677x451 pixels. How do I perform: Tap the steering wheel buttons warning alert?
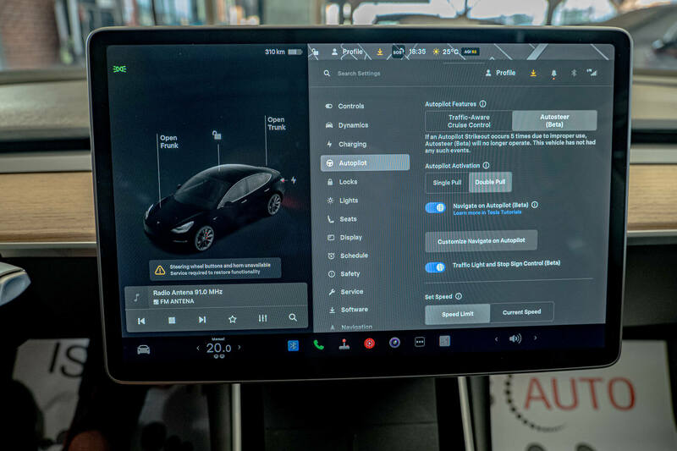[215, 269]
